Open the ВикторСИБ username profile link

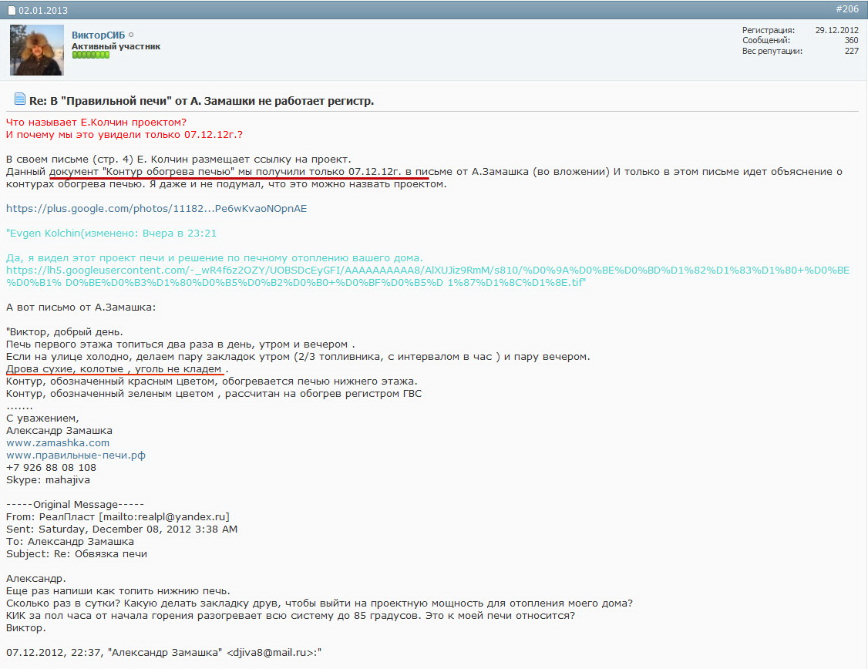point(98,35)
